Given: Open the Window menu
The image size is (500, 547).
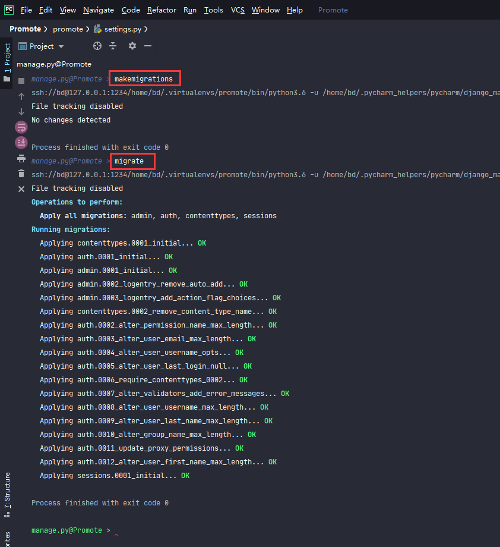Looking at the screenshot, I should point(265,10).
